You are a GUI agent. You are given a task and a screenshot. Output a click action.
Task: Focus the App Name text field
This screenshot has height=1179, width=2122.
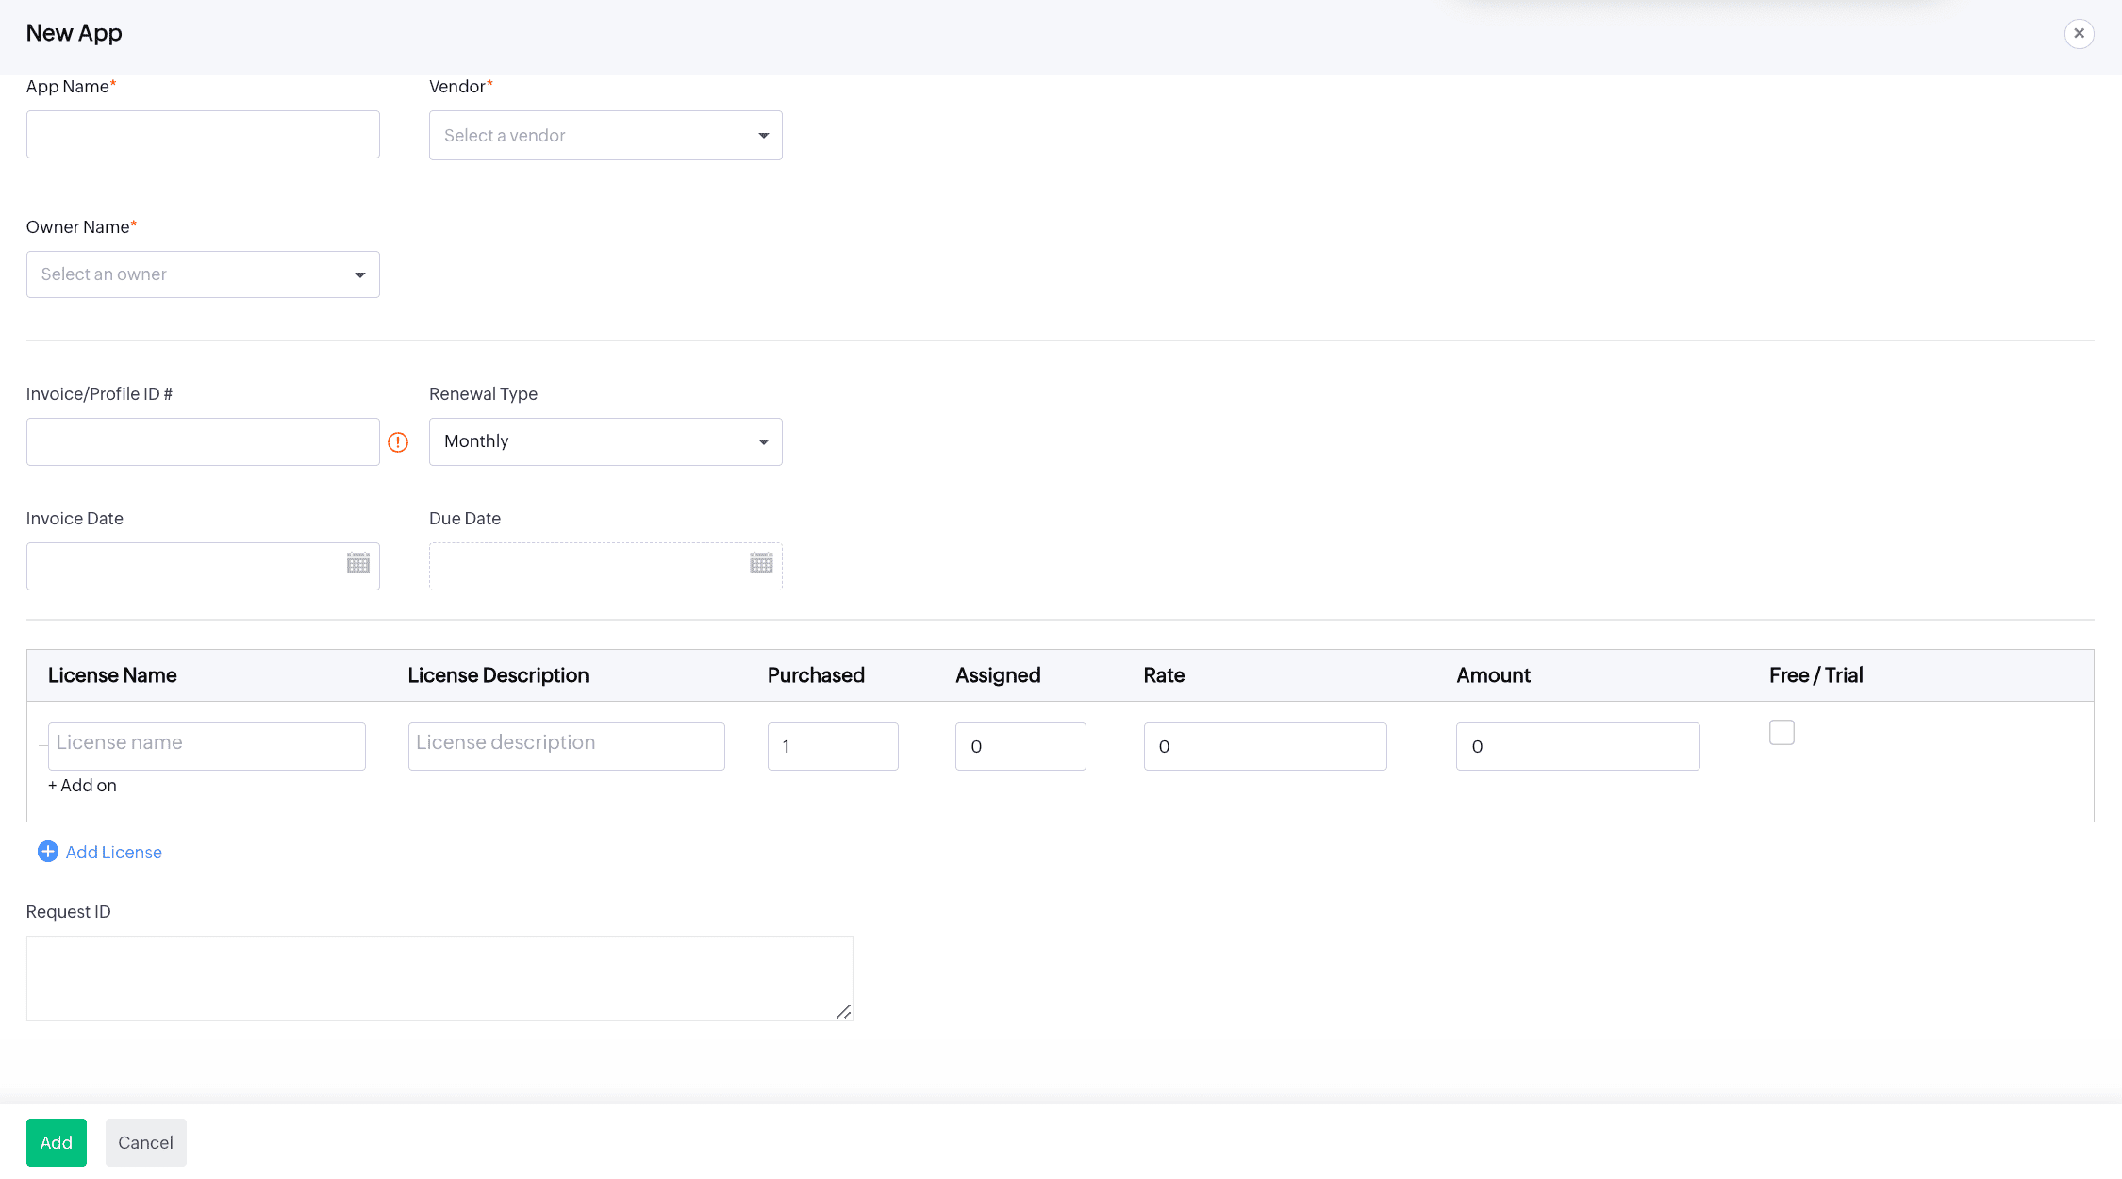point(203,135)
